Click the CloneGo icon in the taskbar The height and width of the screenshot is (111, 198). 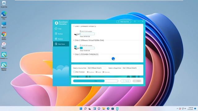[117, 109]
